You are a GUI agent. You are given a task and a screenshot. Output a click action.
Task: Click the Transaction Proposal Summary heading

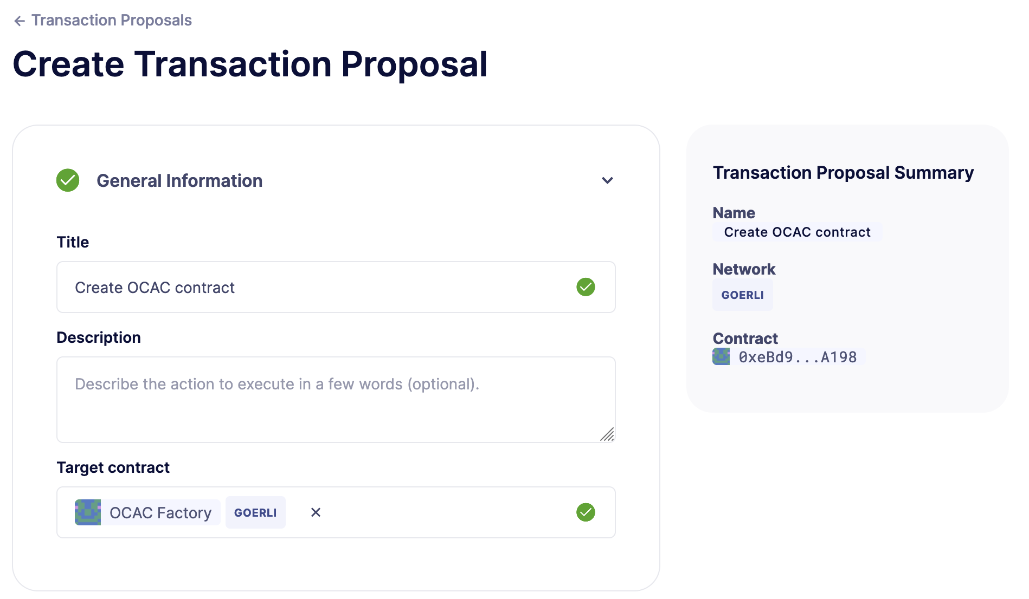(843, 172)
